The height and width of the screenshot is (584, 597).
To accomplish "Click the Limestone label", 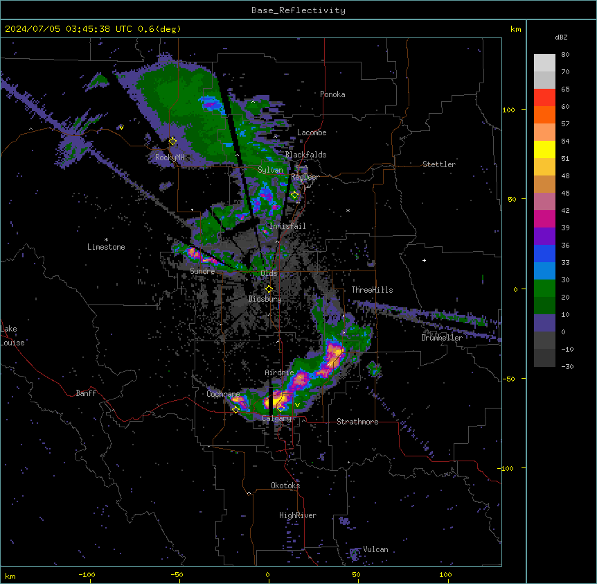I will point(106,247).
